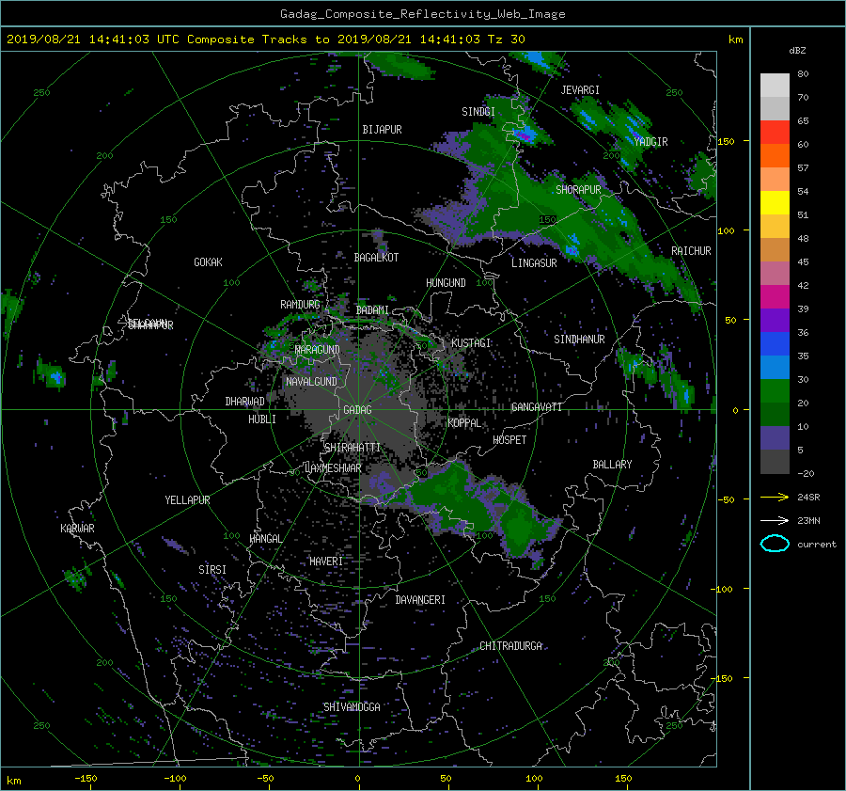This screenshot has height=791, width=846.
Task: Click the DAVANGERI label
Action: pos(420,600)
